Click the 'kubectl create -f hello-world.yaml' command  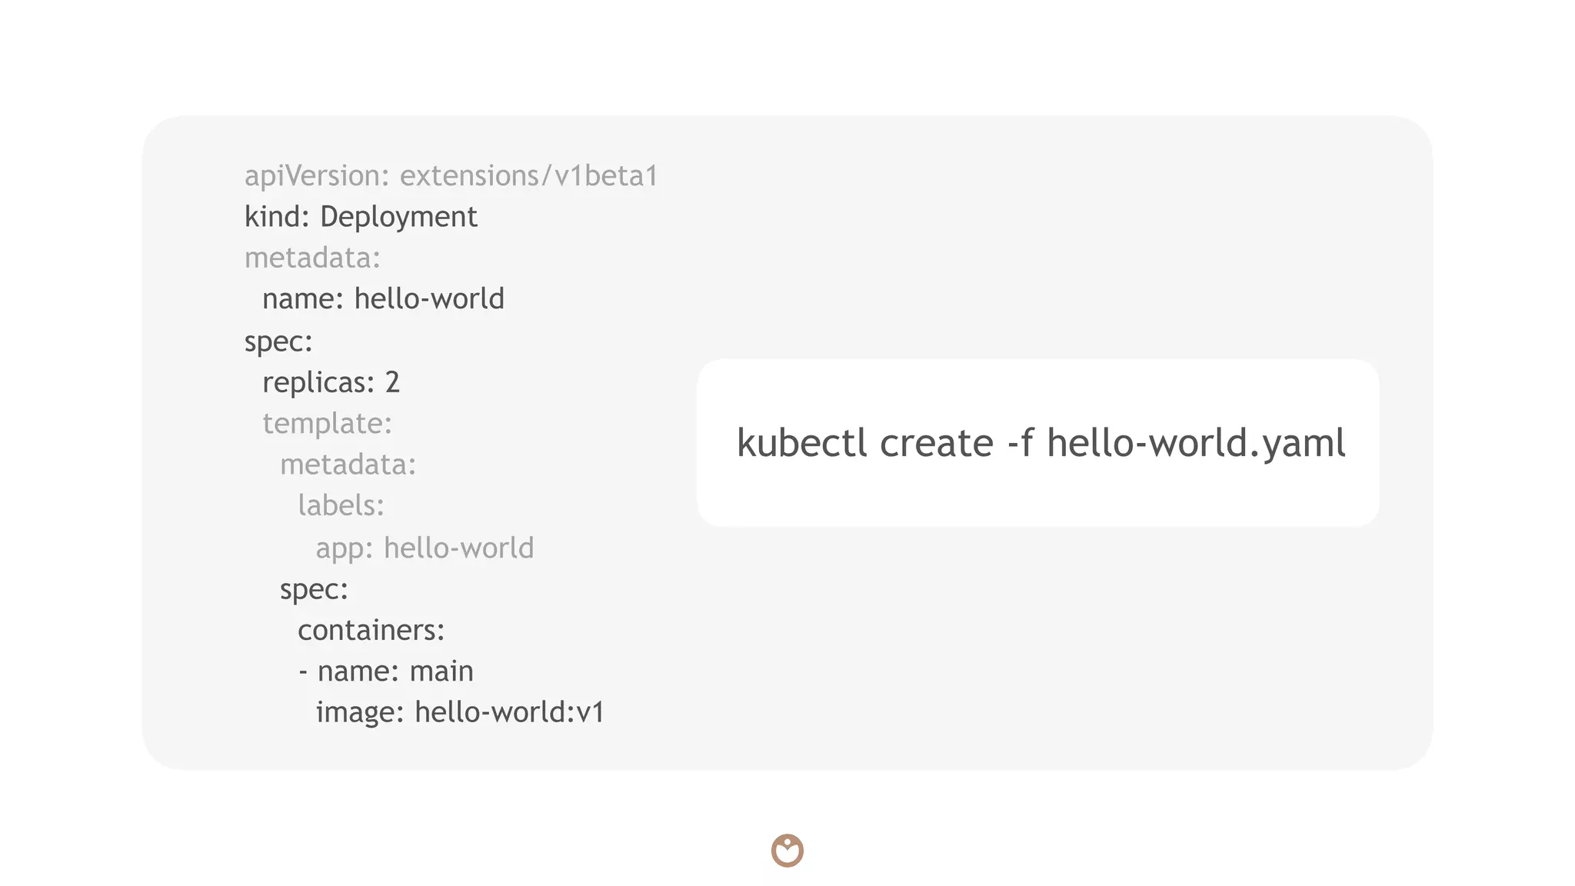[x=1041, y=444]
